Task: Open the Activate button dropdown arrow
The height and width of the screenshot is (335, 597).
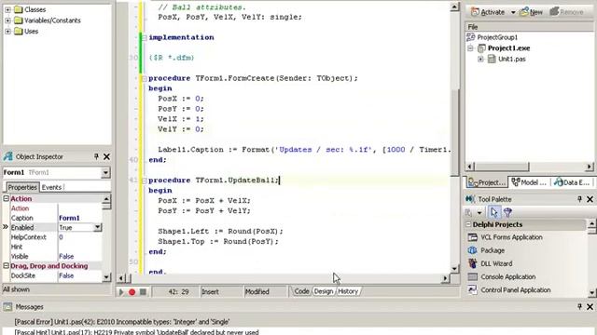Action: click(513, 12)
